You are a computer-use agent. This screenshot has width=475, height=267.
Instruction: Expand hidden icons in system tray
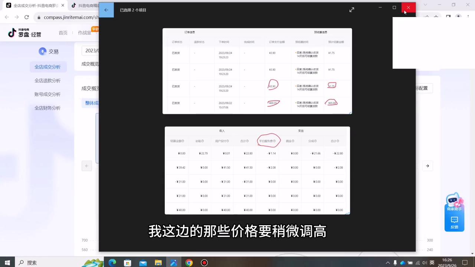(x=388, y=263)
